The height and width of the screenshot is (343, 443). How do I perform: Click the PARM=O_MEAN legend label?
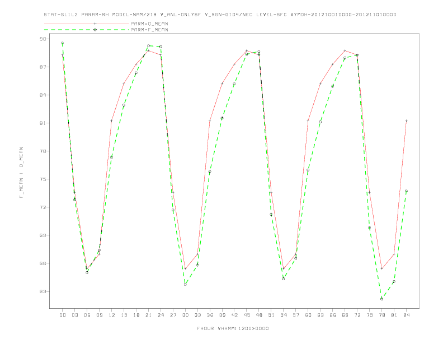[149, 24]
